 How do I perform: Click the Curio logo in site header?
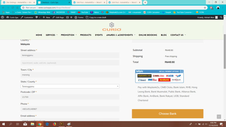[x=112, y=27]
